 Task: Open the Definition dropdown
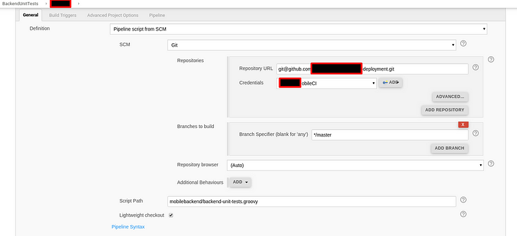[x=299, y=29]
